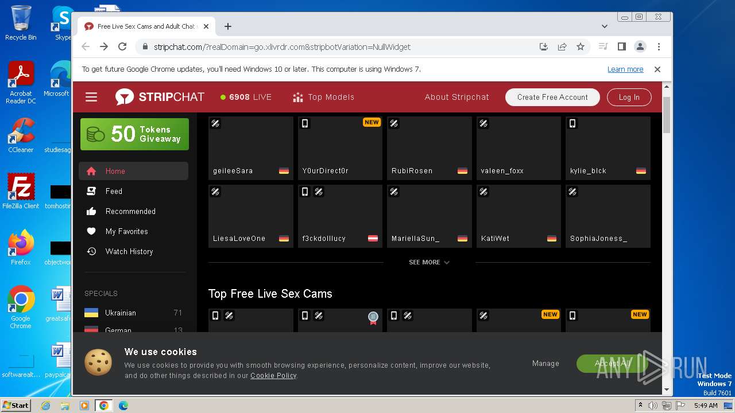Bookmark this page with the star icon
735x413 pixels.
point(581,46)
